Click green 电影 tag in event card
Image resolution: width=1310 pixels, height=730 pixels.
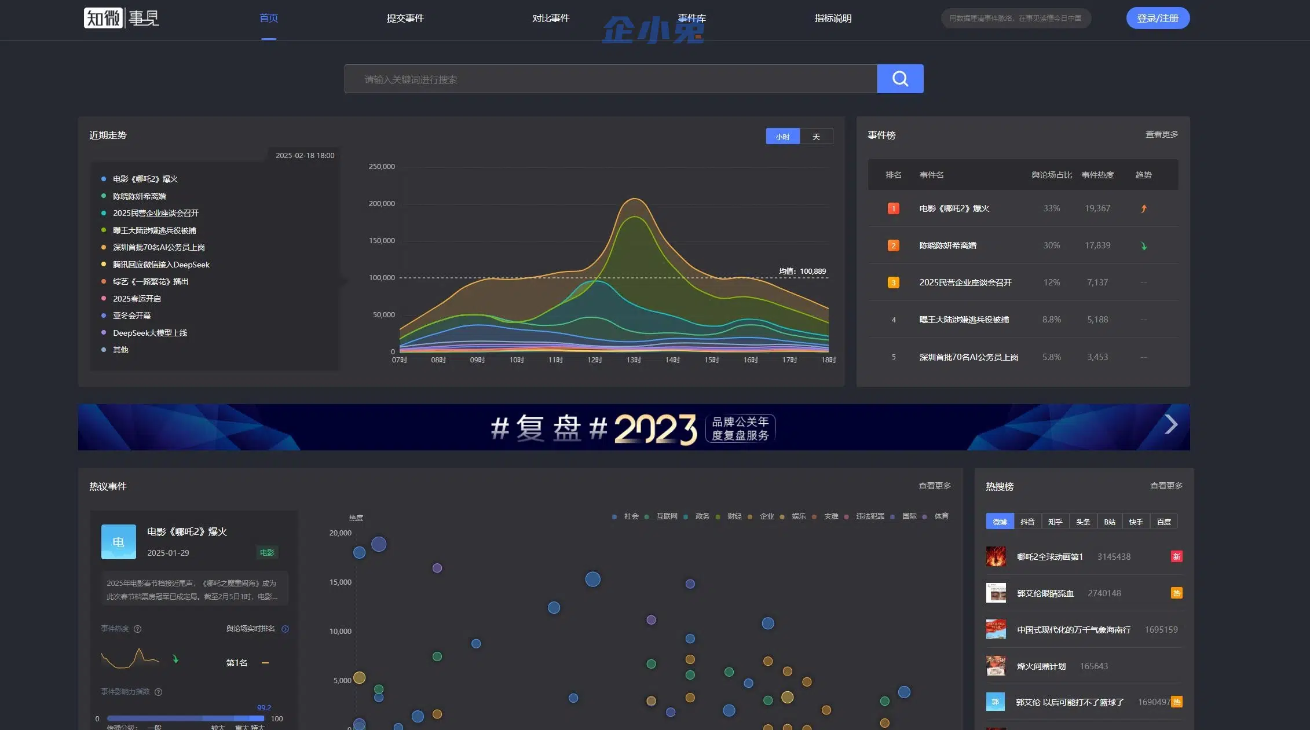pos(267,552)
